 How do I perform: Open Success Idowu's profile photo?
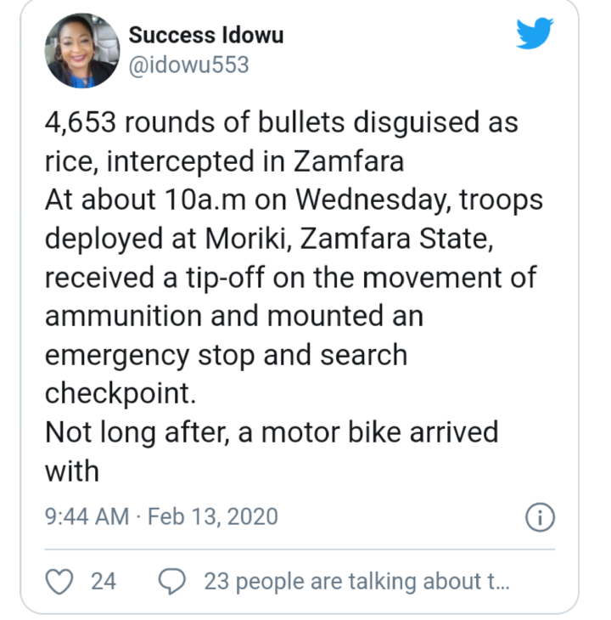point(82,50)
